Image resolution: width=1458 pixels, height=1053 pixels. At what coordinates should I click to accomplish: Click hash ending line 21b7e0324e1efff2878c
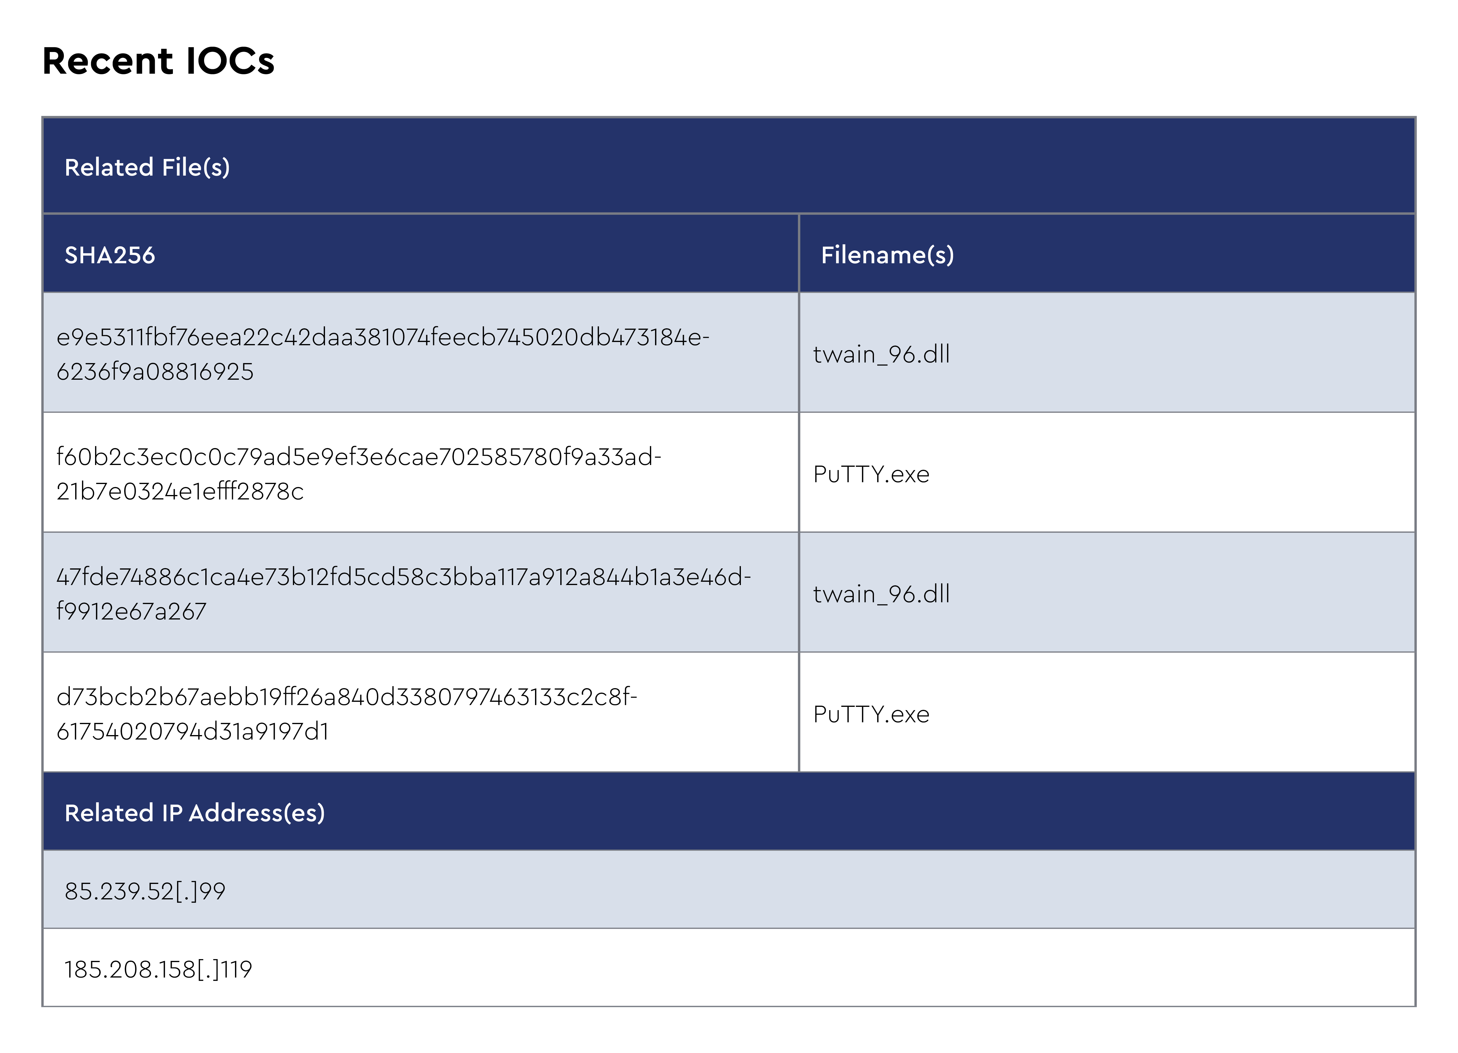coord(180,492)
